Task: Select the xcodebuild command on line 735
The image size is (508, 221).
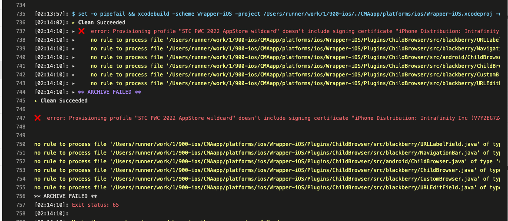Action: (286, 14)
